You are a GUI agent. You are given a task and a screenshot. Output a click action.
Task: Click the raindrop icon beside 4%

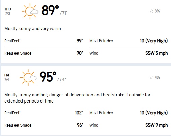pyautogui.click(x=152, y=77)
